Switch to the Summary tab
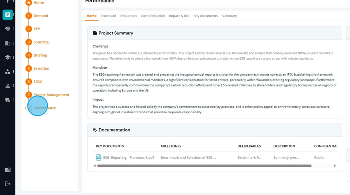This screenshot has height=195, width=350. click(229, 16)
